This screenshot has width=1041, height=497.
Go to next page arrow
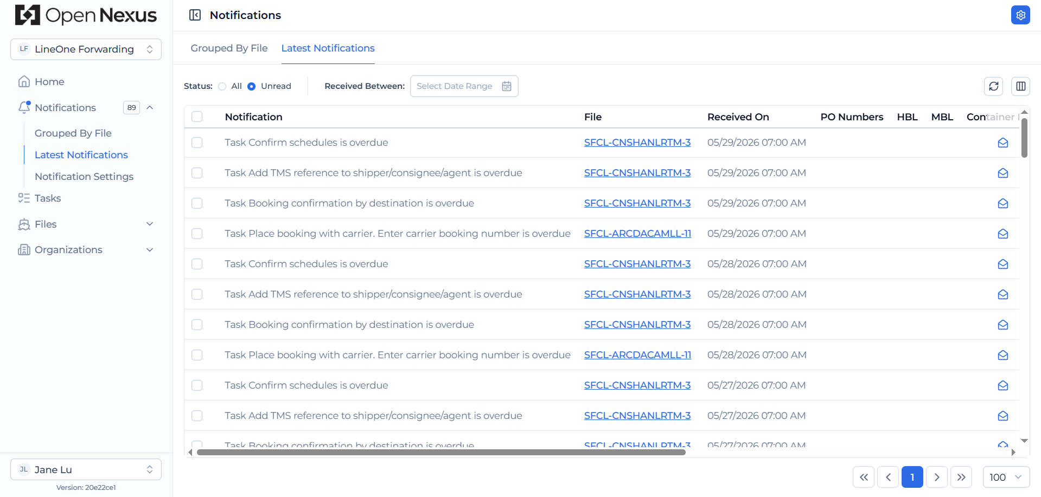point(937,477)
